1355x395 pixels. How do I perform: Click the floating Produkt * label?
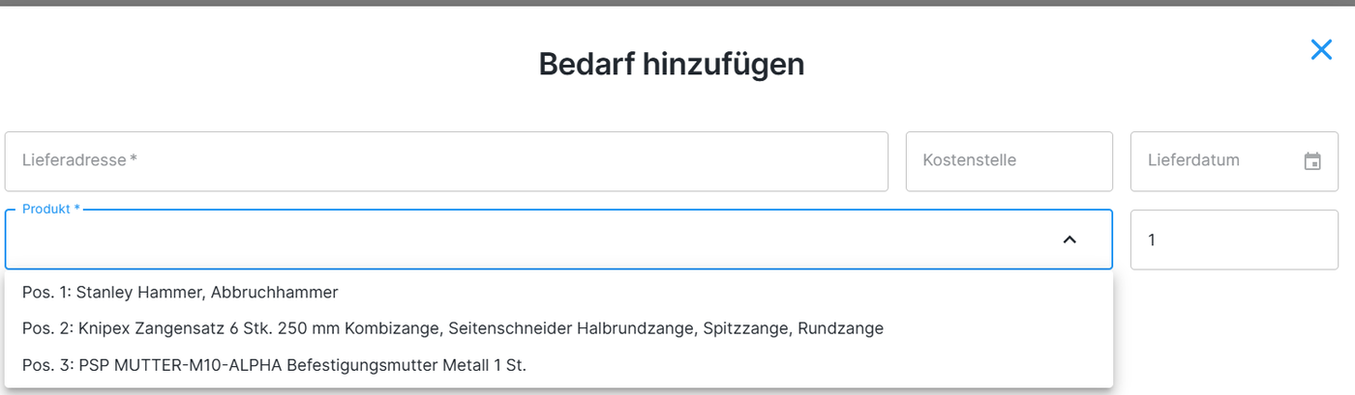click(51, 209)
